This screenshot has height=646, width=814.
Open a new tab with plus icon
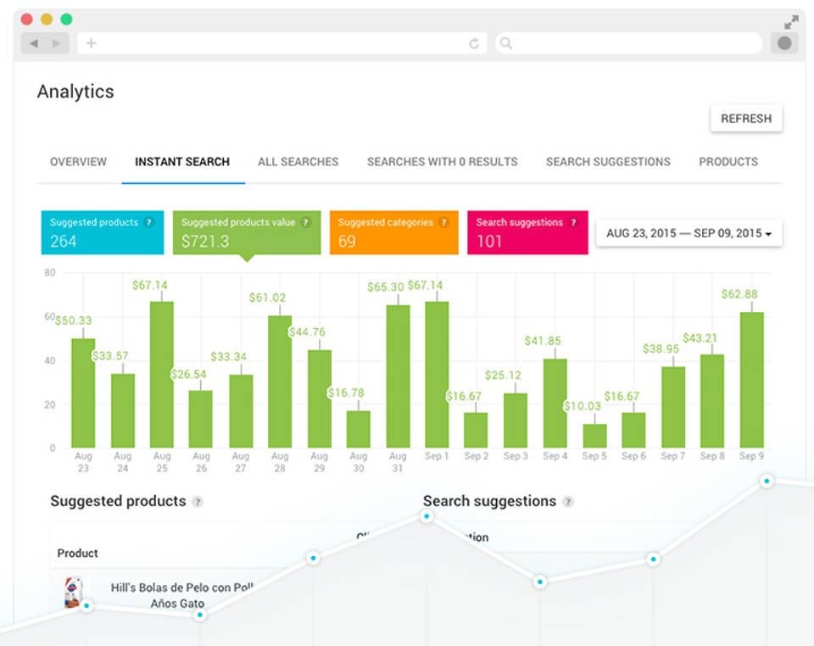click(91, 43)
